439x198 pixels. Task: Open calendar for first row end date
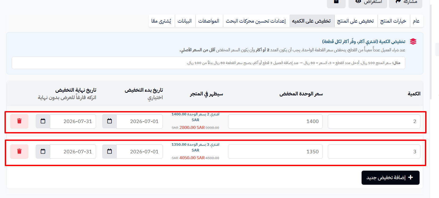point(43,121)
